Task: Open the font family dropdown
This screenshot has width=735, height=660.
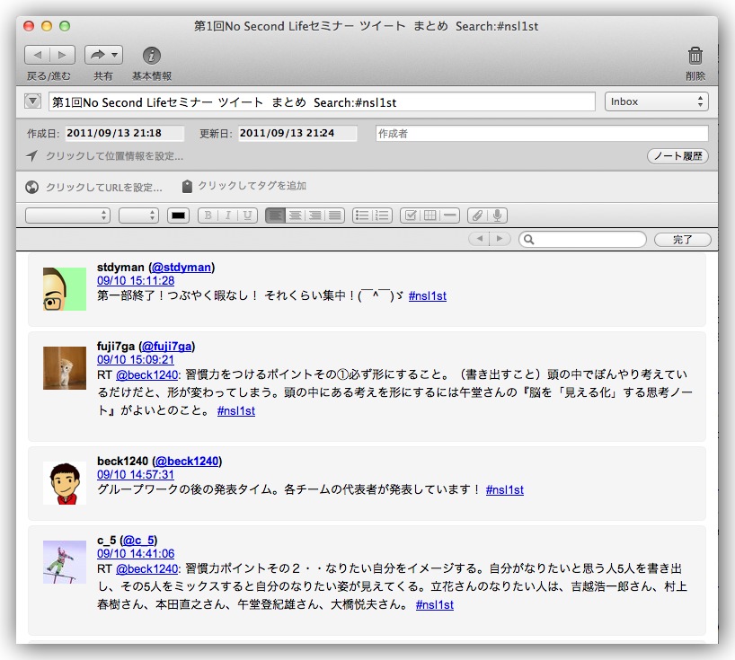Action: pyautogui.click(x=67, y=216)
